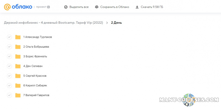Viewport: 221px width, 109px height.
Task: Click the Облако @ logo icon
Action: click(x=7, y=7)
